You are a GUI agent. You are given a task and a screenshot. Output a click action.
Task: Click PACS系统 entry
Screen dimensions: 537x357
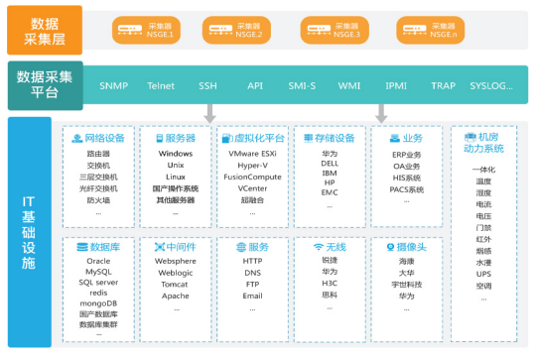[407, 189]
